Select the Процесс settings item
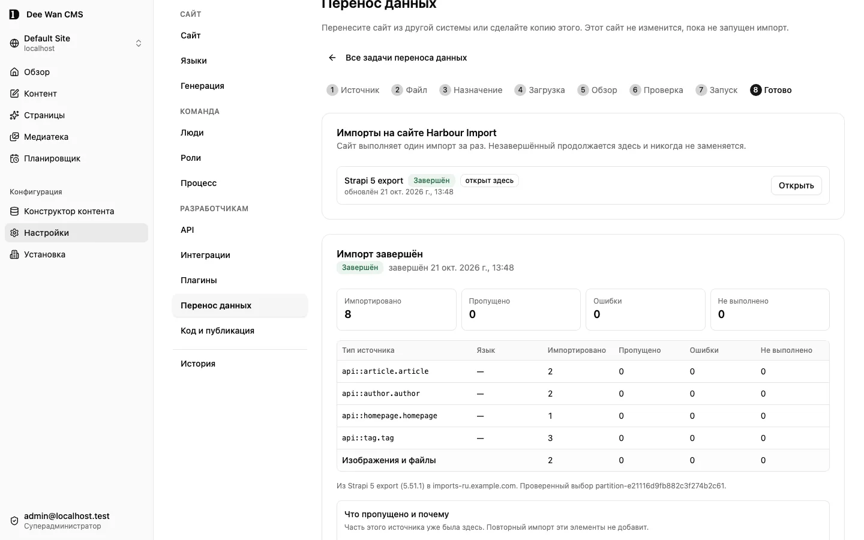This screenshot has height=540, width=864. pyautogui.click(x=240, y=183)
